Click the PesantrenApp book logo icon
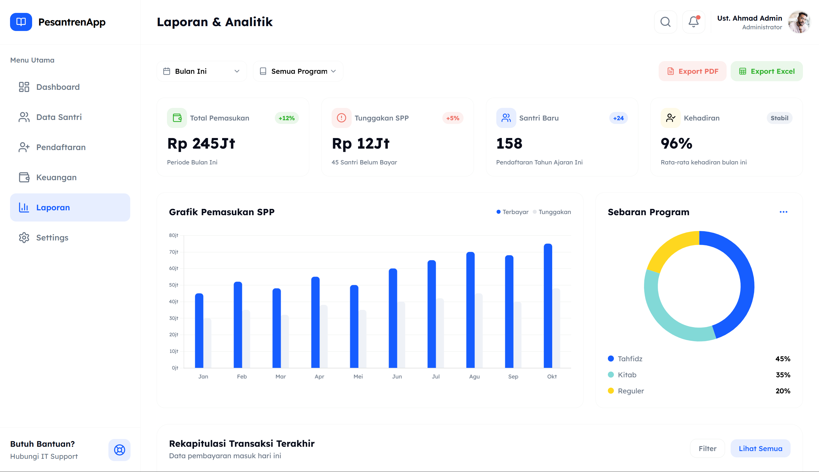The width and height of the screenshot is (819, 472). click(x=21, y=22)
